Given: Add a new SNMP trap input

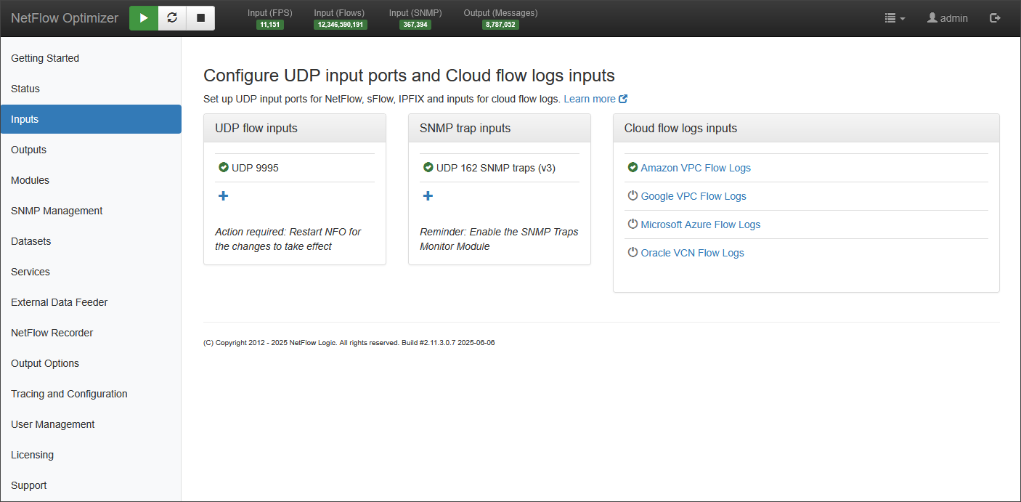Looking at the screenshot, I should click(428, 196).
